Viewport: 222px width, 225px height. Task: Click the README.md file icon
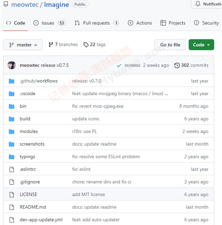12,207
